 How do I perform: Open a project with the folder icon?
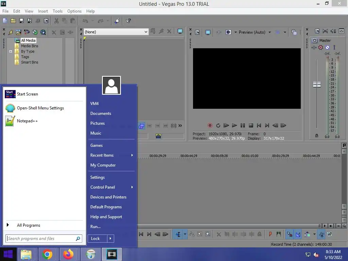pyautogui.click(x=13, y=21)
